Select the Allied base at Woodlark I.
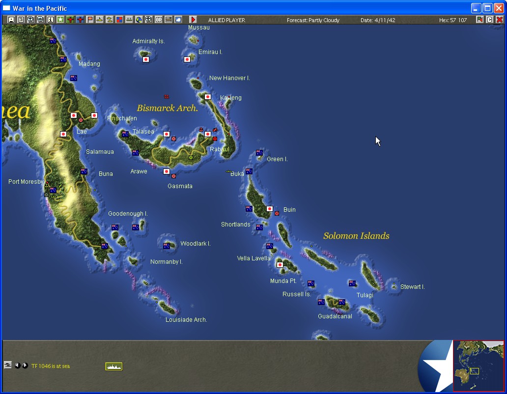This screenshot has width=507, height=394. click(167, 246)
